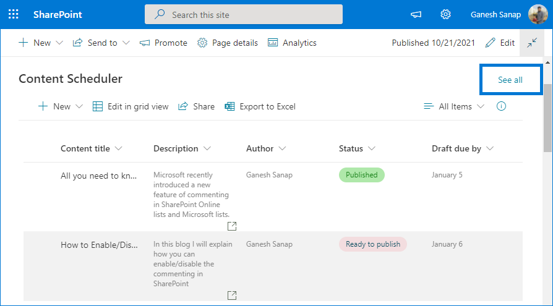Image resolution: width=553 pixels, height=306 pixels.
Task: Focus the Search this site box
Action: (243, 14)
